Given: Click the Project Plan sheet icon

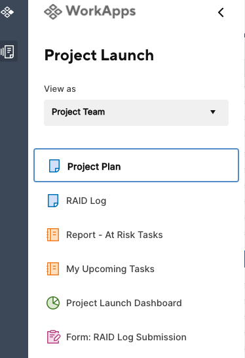Looking at the screenshot, I should pos(54,166).
